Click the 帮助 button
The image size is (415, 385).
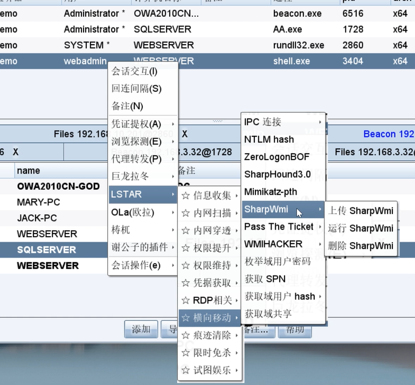pos(295,329)
